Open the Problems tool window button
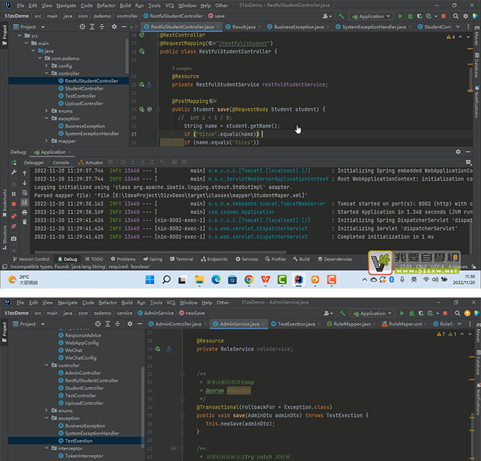 [x=123, y=259]
